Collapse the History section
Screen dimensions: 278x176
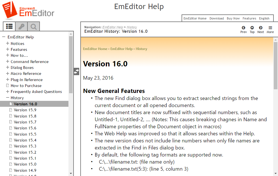(8, 97)
